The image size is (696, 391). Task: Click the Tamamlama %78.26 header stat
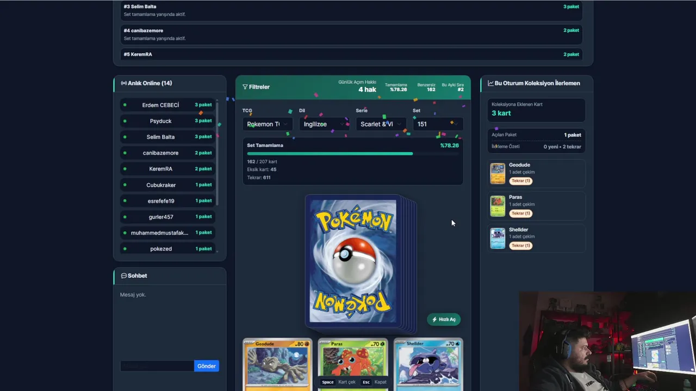(396, 87)
